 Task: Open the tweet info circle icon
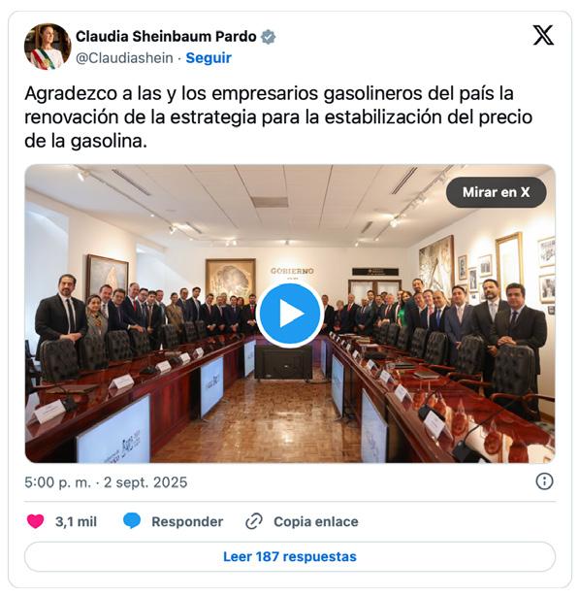coord(544,481)
